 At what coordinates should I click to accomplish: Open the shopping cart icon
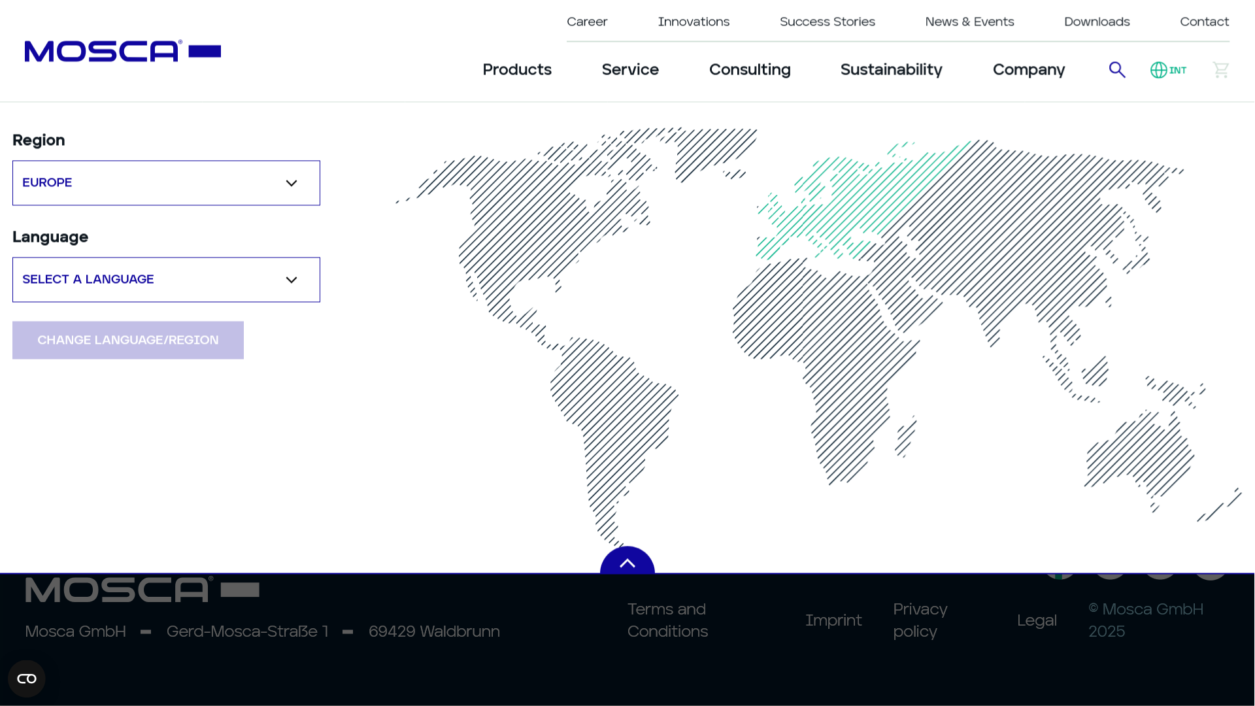(x=1220, y=70)
